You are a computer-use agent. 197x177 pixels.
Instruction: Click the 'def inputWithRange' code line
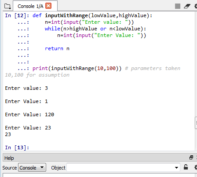tap(92, 15)
